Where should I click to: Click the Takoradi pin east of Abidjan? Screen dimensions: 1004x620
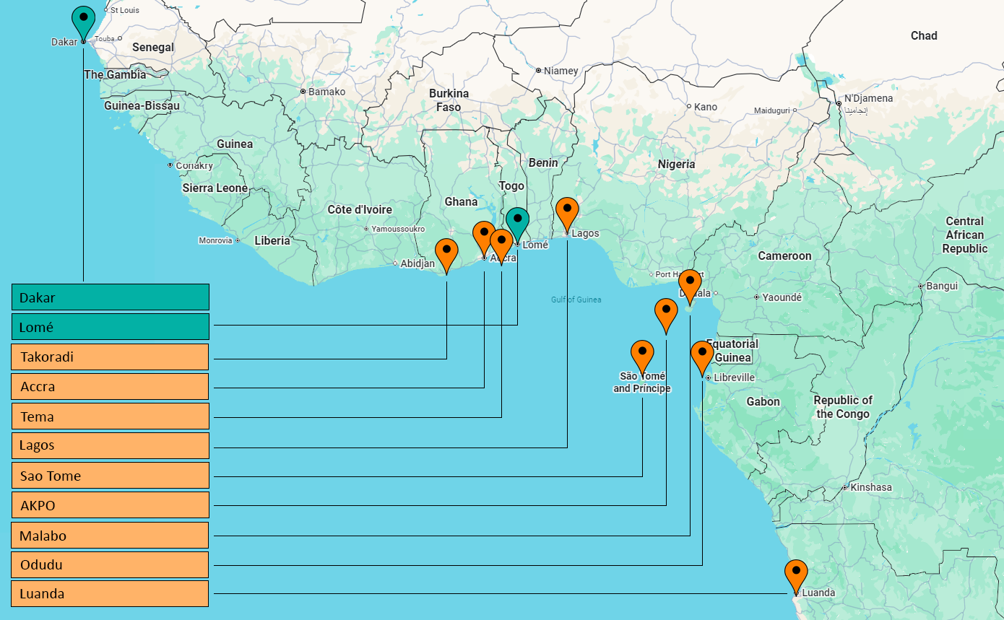pyautogui.click(x=446, y=253)
